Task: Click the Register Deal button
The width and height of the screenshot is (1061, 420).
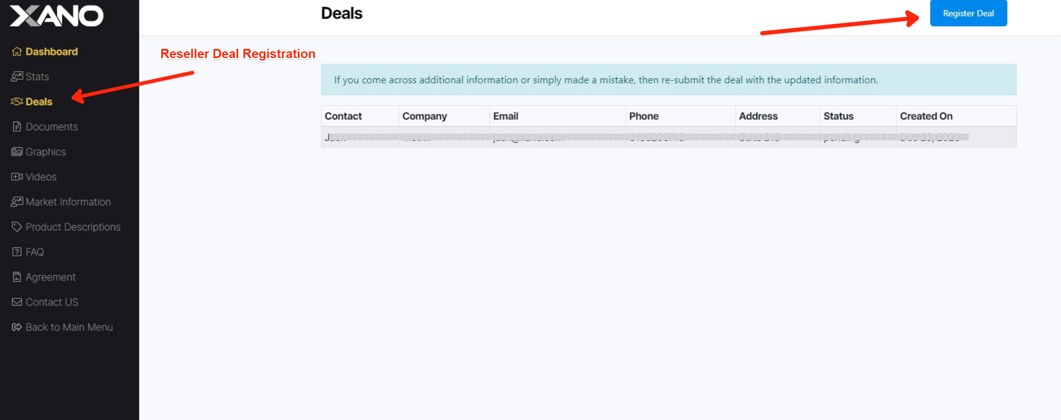Action: coord(968,13)
